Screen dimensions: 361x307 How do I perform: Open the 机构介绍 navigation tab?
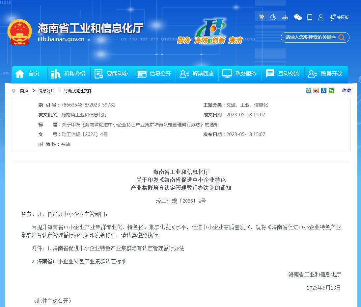tap(69, 74)
